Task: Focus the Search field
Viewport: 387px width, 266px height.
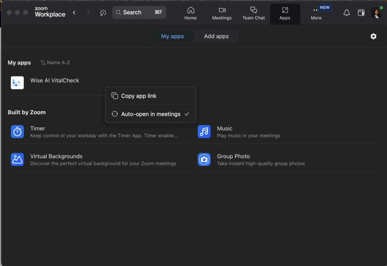Action: click(139, 12)
